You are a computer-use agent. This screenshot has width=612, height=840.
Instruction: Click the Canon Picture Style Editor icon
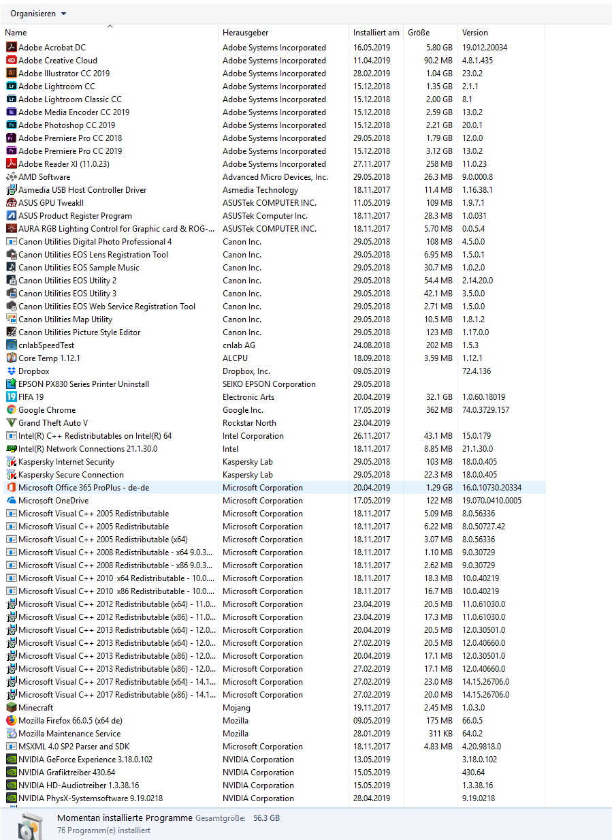pyautogui.click(x=12, y=332)
